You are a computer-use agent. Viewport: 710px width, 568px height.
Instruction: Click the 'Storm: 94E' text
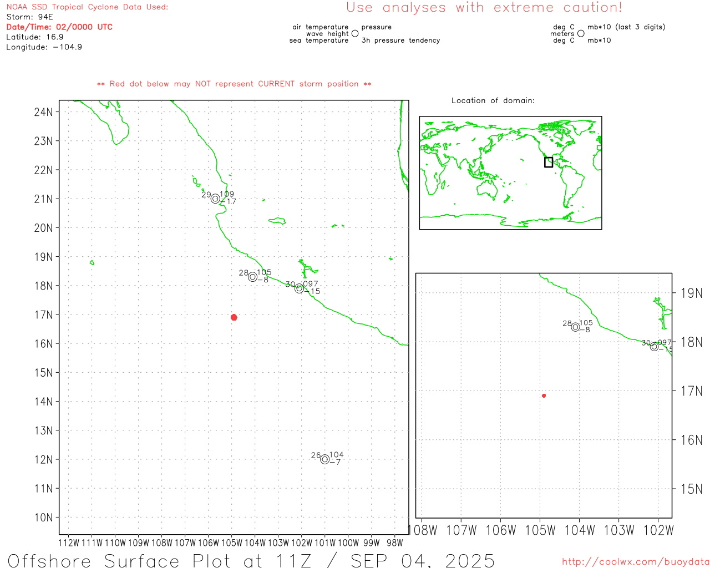(29, 17)
